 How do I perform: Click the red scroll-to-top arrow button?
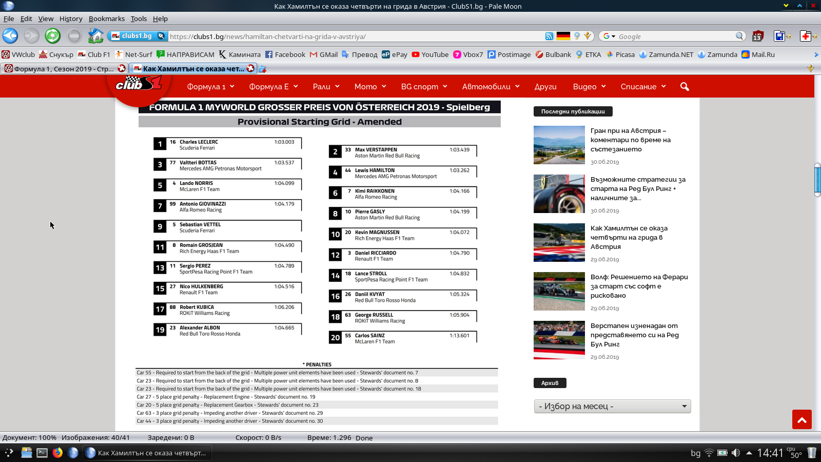pyautogui.click(x=802, y=419)
